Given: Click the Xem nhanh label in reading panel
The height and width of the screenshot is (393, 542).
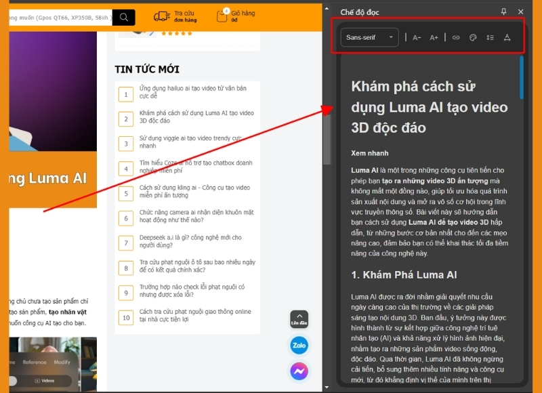Looking at the screenshot, I should (369, 153).
